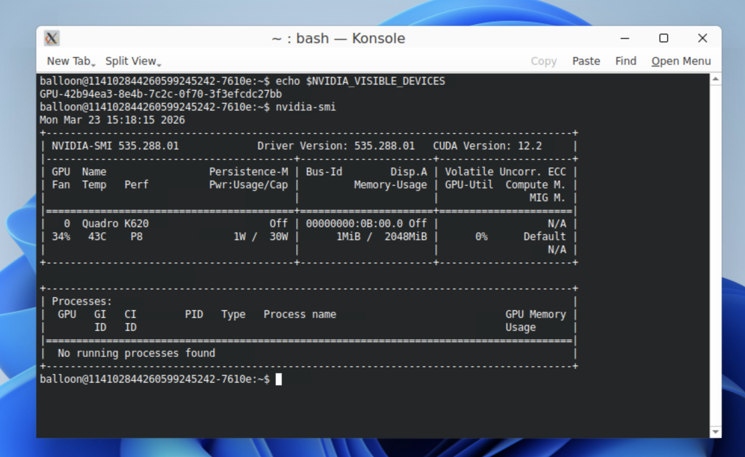
Task: Close the Konsole window
Action: pos(703,38)
